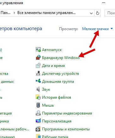The image size is (115, 138).
Task: Open the Персонализация link
Action: click(57, 121)
